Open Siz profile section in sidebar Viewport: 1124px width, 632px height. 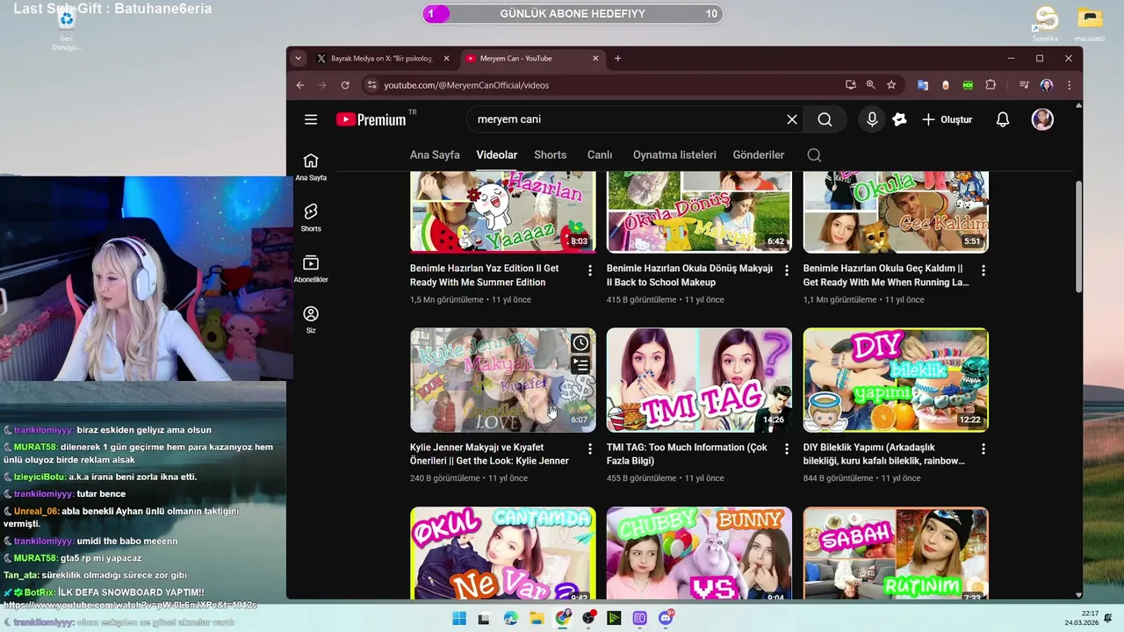click(311, 320)
